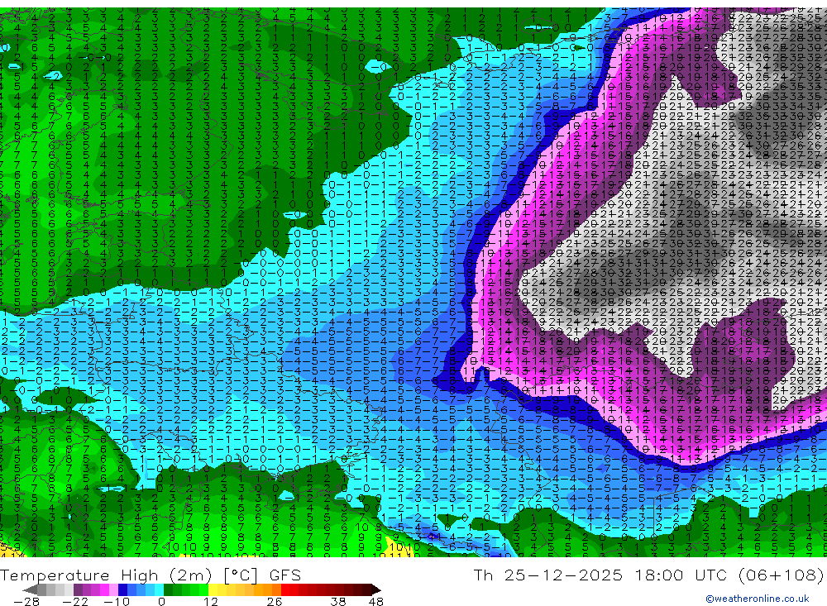827x606 pixels.
Task: Click the gray left arrow tip of color scale
Action: 30,589
